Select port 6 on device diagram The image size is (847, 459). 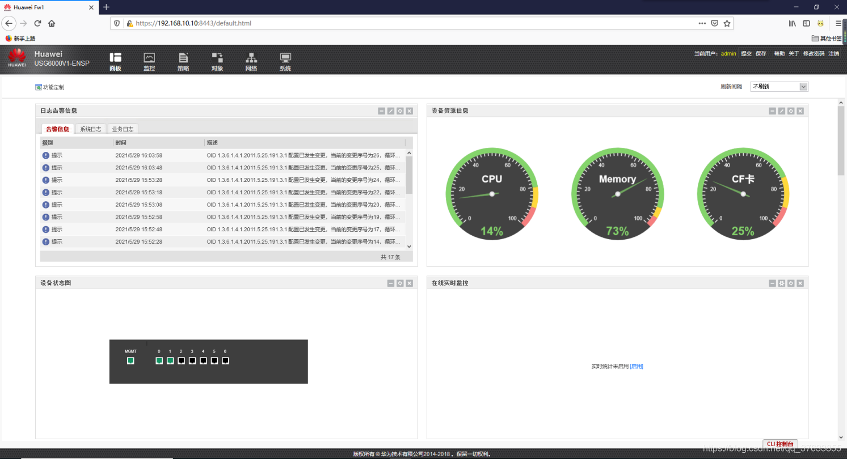(x=225, y=361)
